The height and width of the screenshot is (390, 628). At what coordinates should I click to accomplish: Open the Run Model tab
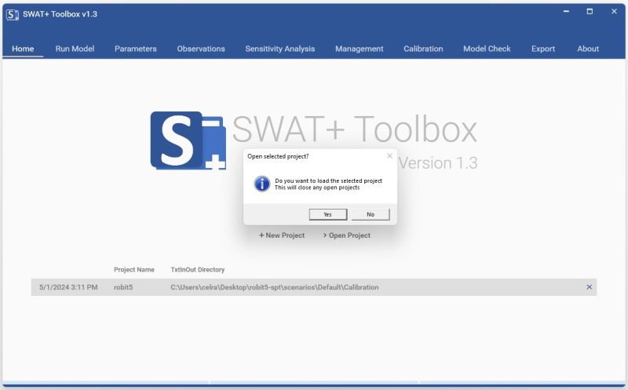click(x=75, y=49)
